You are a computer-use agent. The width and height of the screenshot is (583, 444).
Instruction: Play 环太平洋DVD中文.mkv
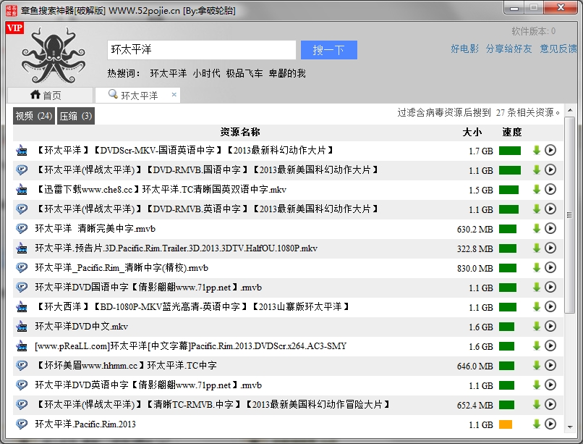(550, 327)
